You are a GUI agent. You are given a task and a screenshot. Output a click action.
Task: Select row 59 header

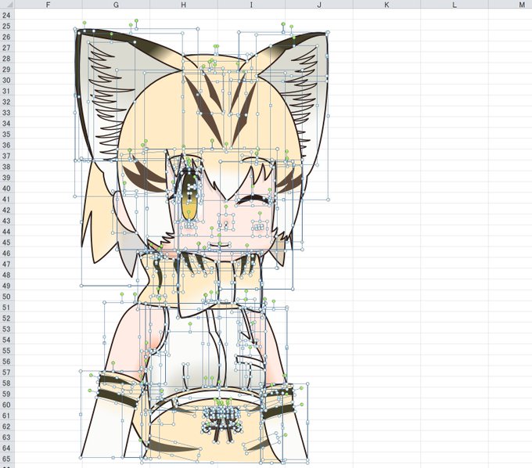pyautogui.click(x=7, y=394)
